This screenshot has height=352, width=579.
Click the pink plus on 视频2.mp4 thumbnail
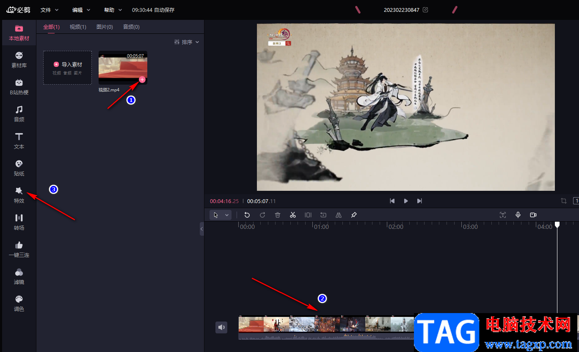coord(142,80)
